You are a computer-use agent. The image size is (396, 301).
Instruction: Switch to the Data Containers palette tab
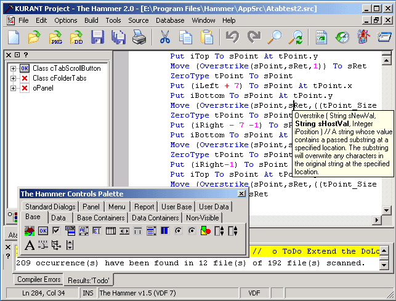[x=155, y=218]
